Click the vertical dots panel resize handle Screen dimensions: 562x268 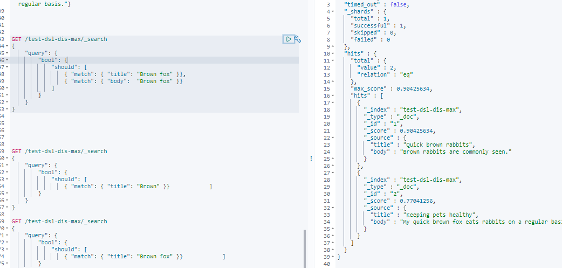311,158
